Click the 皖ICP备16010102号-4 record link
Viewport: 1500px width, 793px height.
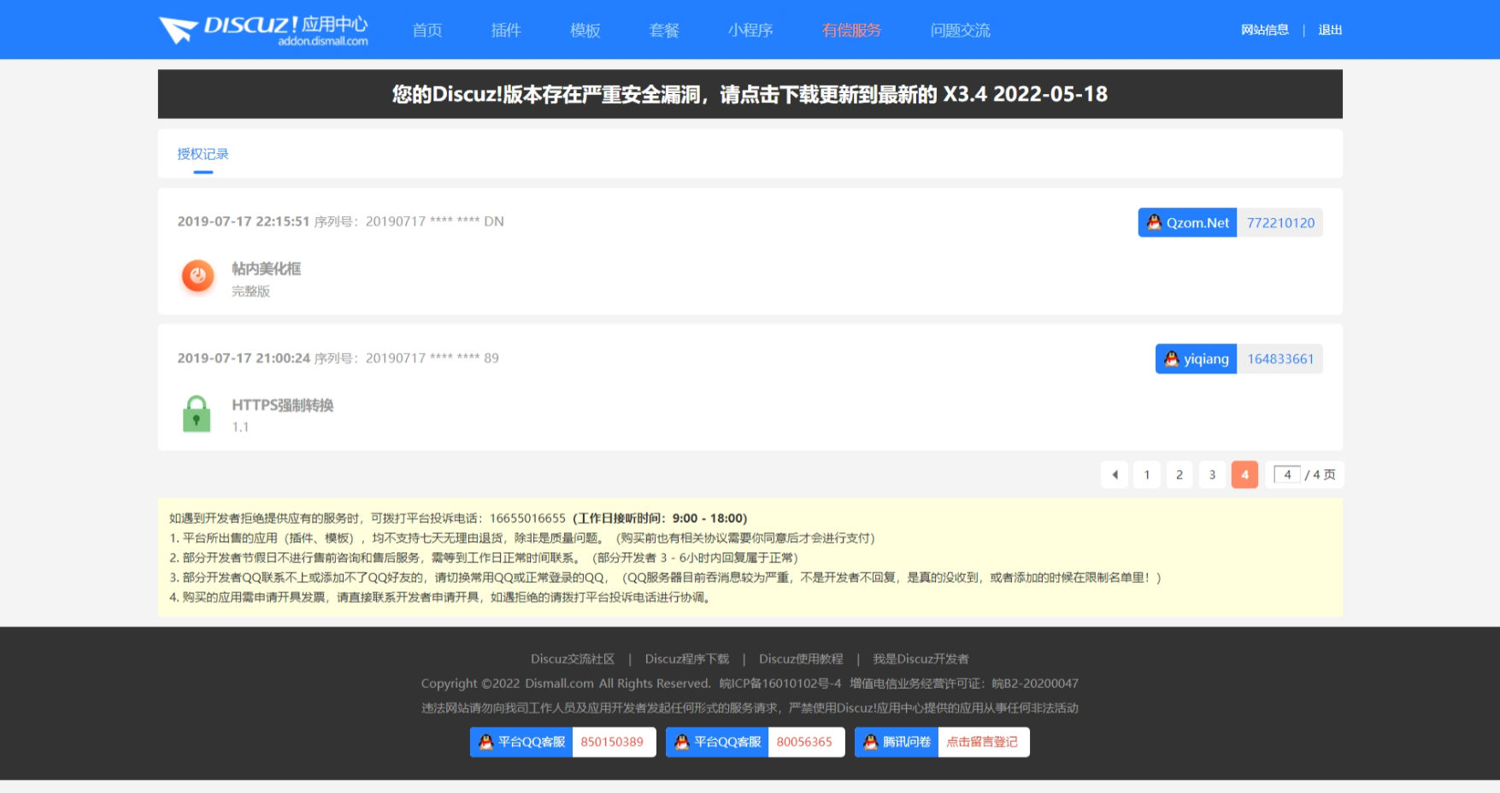click(780, 684)
